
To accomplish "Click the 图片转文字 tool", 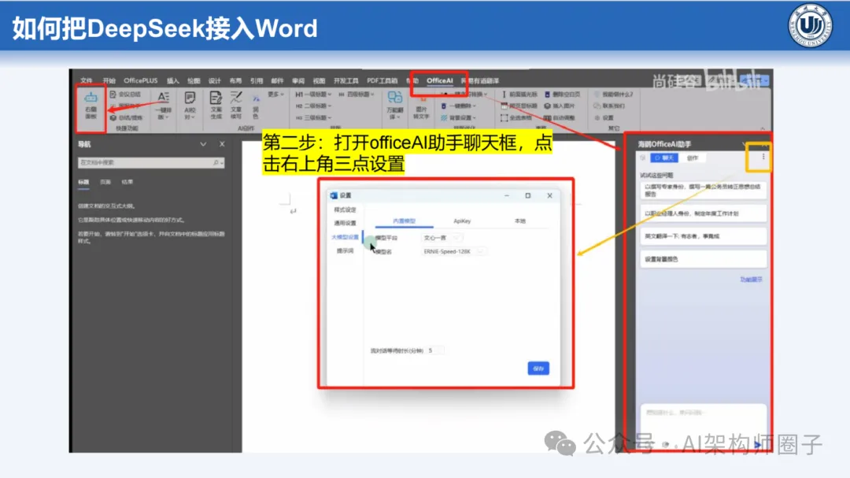I will tap(421, 109).
